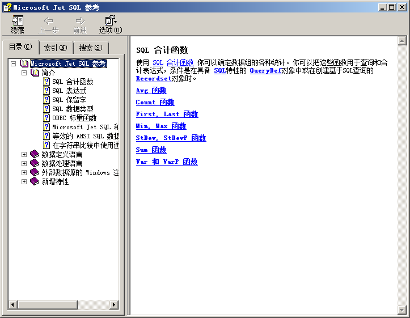Maximize the help window
410x318 pixels.
(392, 7)
